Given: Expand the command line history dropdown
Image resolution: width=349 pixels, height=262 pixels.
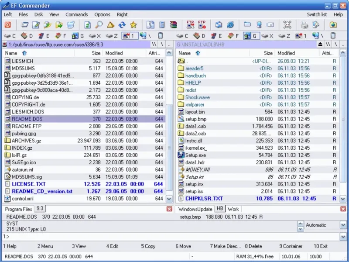Looking at the screenshot, I should [x=343, y=236].
